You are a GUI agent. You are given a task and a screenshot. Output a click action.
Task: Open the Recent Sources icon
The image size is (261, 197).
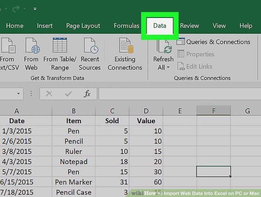click(x=91, y=45)
